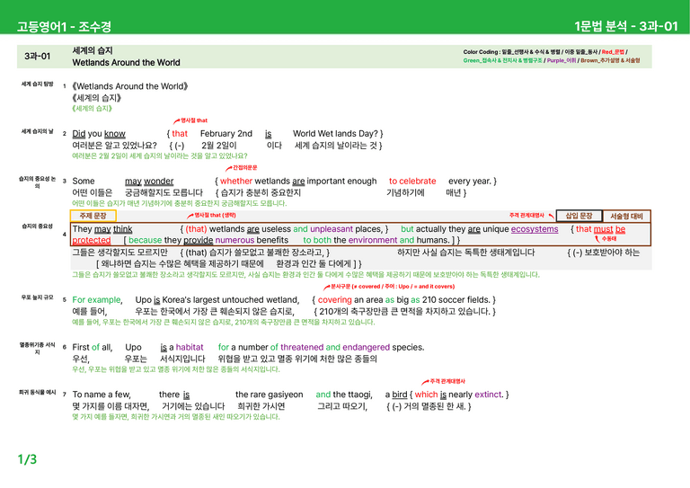The width and height of the screenshot is (690, 488).
Task: Click the purple word 'extinct.'
Action: coord(489,395)
